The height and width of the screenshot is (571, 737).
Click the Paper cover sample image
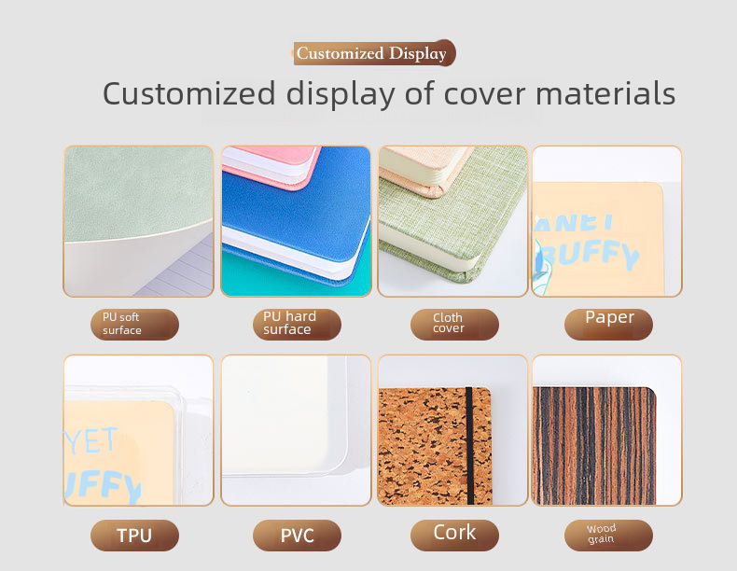tap(606, 221)
